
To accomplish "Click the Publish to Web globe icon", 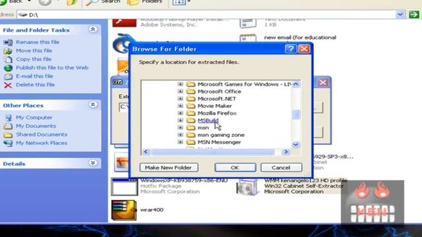I will 8,68.
